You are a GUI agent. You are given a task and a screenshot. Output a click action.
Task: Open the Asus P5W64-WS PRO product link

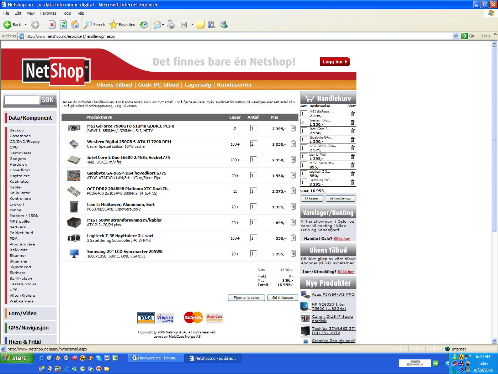333,295
